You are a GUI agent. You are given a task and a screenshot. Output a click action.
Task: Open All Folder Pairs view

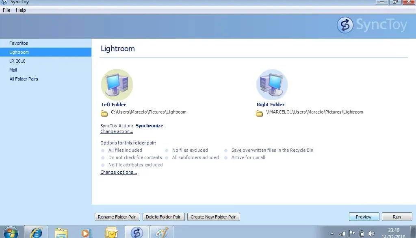click(45, 79)
